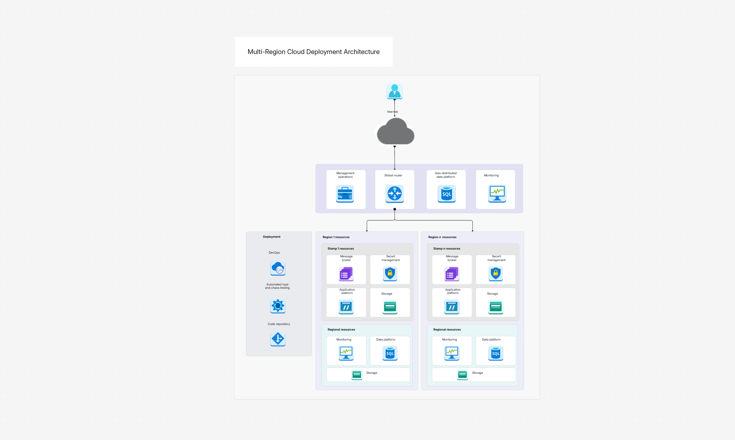Select Application platform icon in Stamp n
This screenshot has width=735, height=440.
point(452,307)
